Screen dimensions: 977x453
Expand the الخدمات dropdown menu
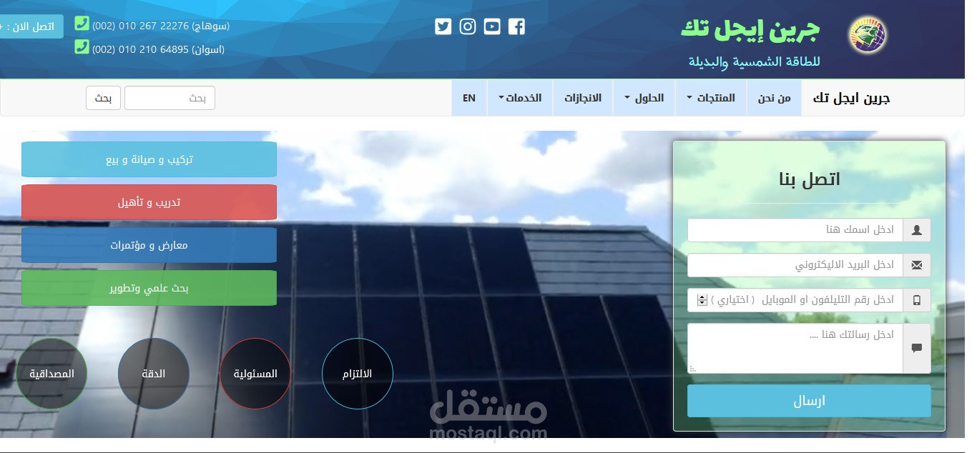click(x=520, y=98)
